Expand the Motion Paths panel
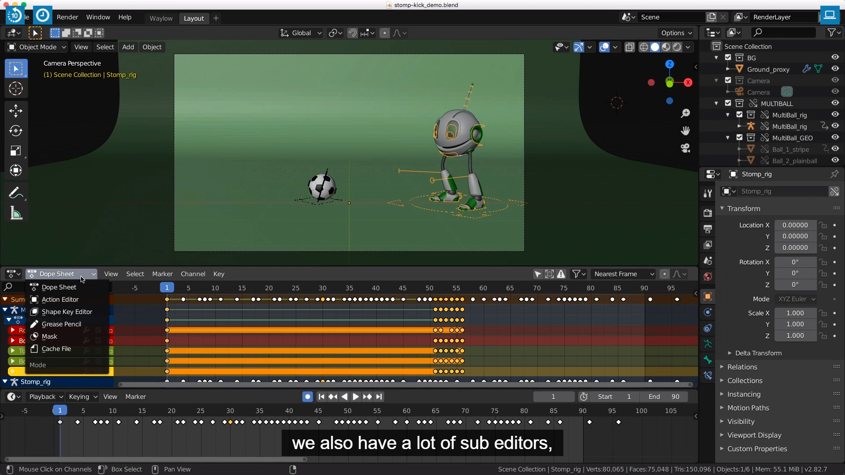Image resolution: width=845 pixels, height=475 pixels. (748, 408)
